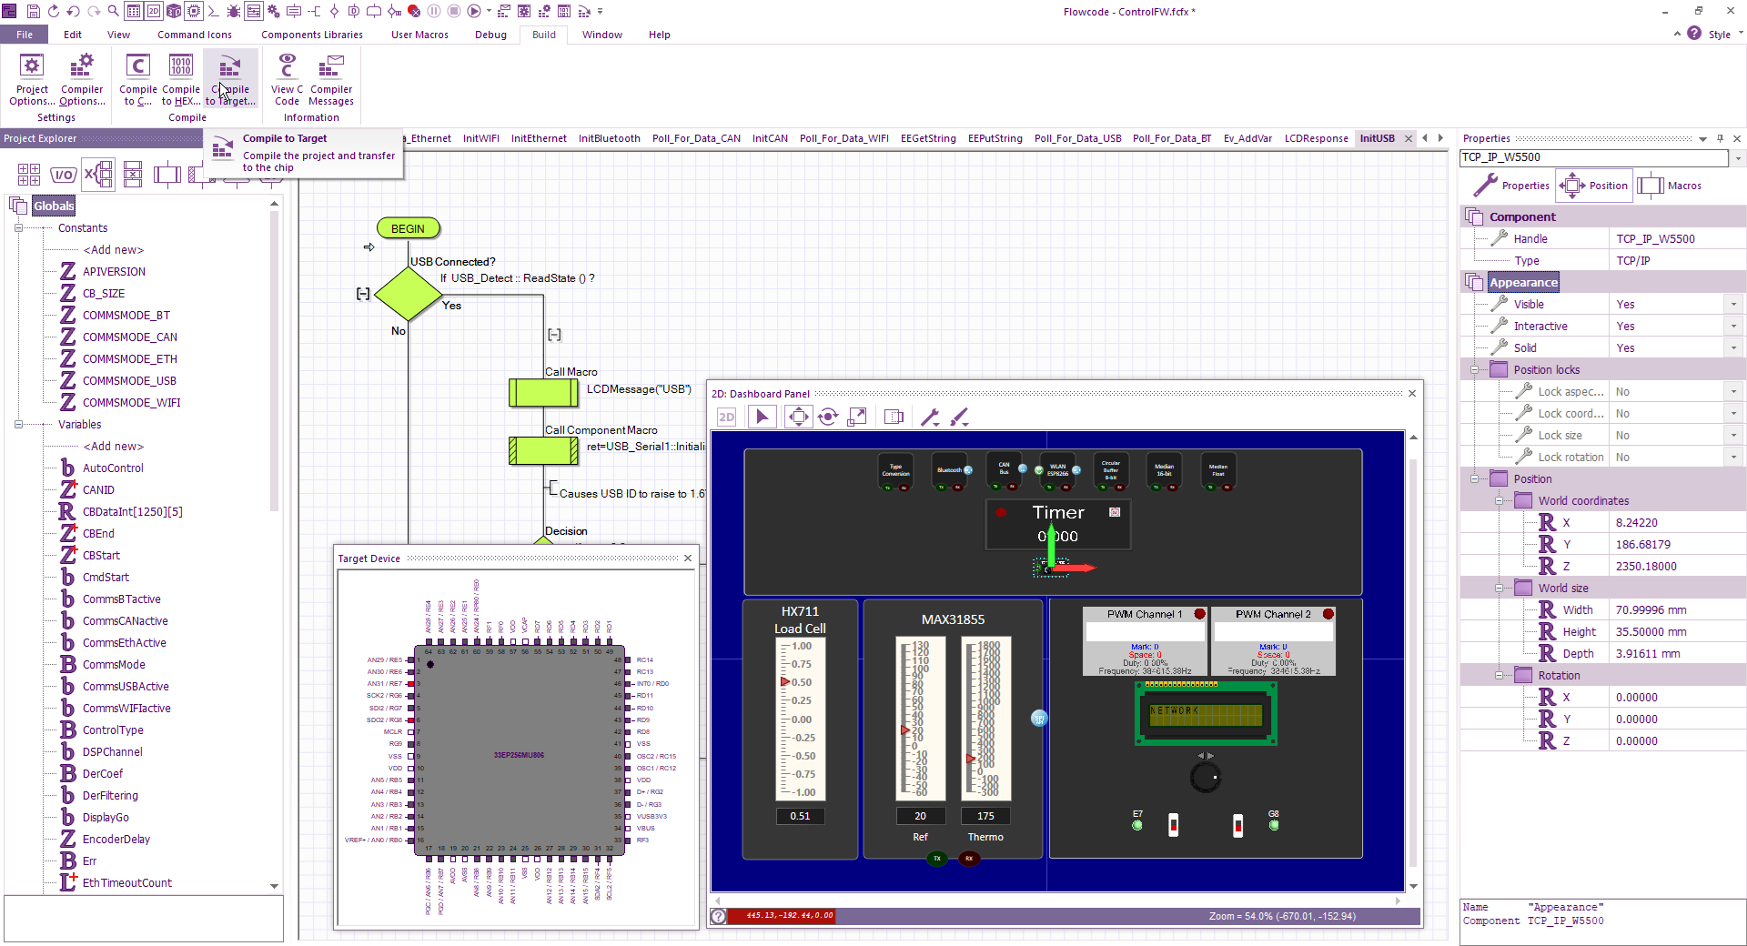Select the COMMSMODE_USB constant
1747x946 pixels.
click(x=129, y=381)
